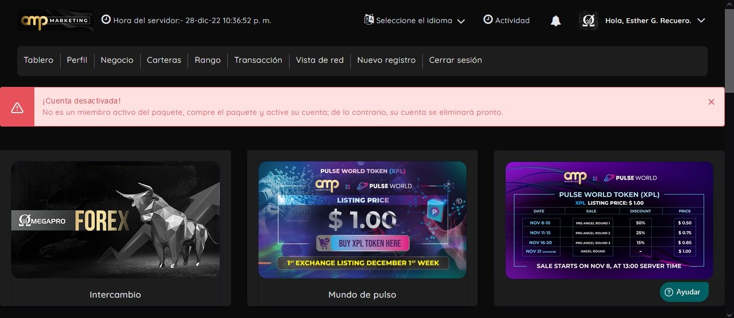
Task: Open the Pulse World Token price table banner
Action: [x=609, y=220]
